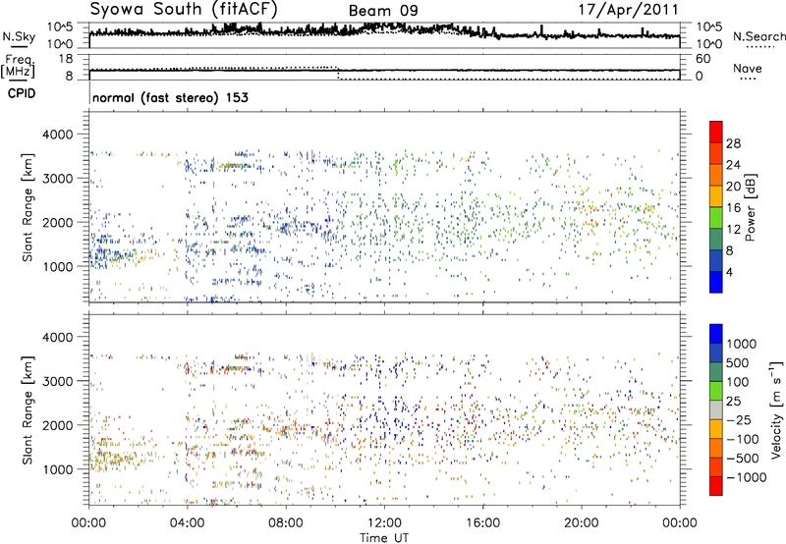786x544 pixels.
Task: Select the 16 dB colorbar label
Action: click(x=733, y=208)
